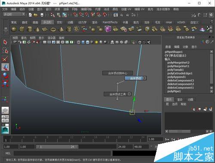Pick the Select tool arrow in toolbox
This screenshot has width=215, height=163.
click(5, 42)
